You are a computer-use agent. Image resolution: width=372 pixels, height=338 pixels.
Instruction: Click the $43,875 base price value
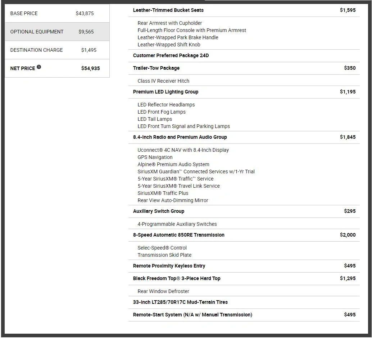click(85, 13)
